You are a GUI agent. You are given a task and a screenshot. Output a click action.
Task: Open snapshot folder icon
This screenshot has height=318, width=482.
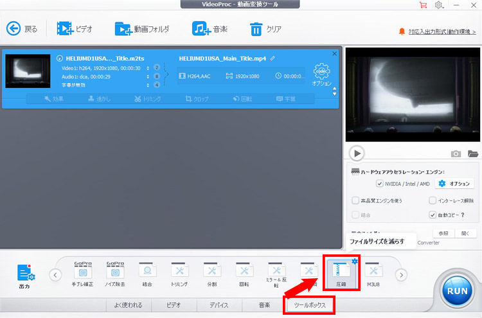[x=473, y=154]
